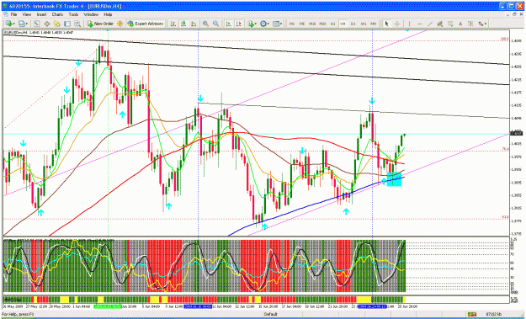
Task: Select the W1 timeframe button
Action: (364, 24)
